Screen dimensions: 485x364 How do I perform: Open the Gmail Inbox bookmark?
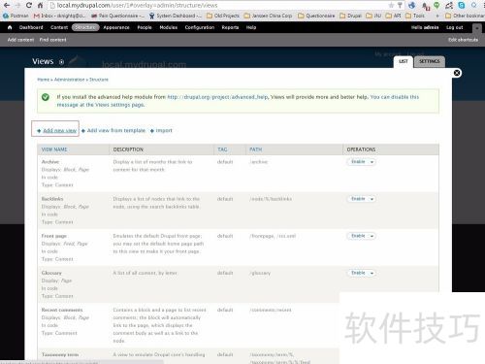(59, 16)
